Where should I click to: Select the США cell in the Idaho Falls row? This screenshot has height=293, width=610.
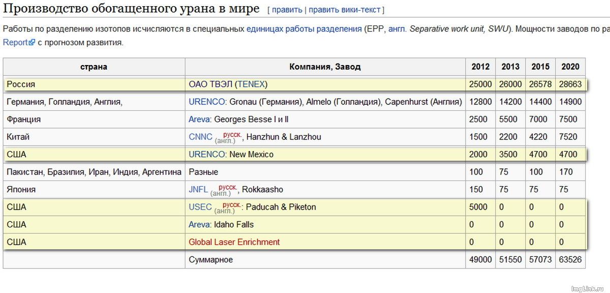pos(94,224)
